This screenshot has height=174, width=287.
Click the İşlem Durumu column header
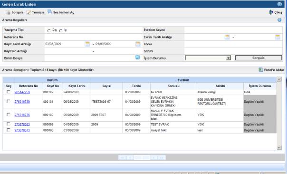click(x=260, y=86)
